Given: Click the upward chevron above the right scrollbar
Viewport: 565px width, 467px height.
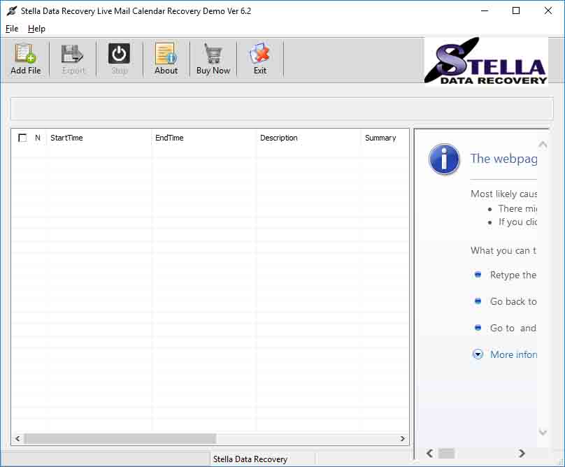Looking at the screenshot, I should [543, 143].
